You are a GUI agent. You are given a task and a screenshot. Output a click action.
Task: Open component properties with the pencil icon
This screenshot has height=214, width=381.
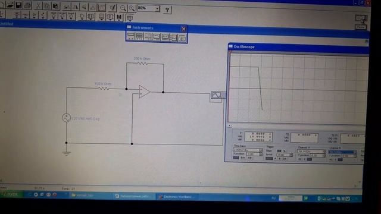click(113, 8)
